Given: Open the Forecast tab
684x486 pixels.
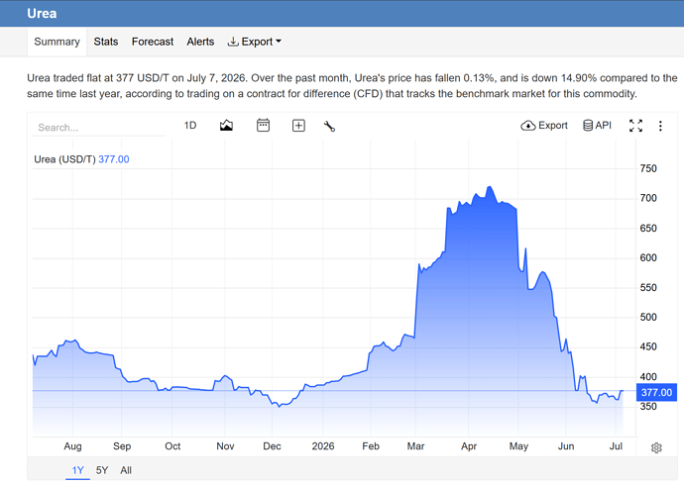Looking at the screenshot, I should coord(153,42).
